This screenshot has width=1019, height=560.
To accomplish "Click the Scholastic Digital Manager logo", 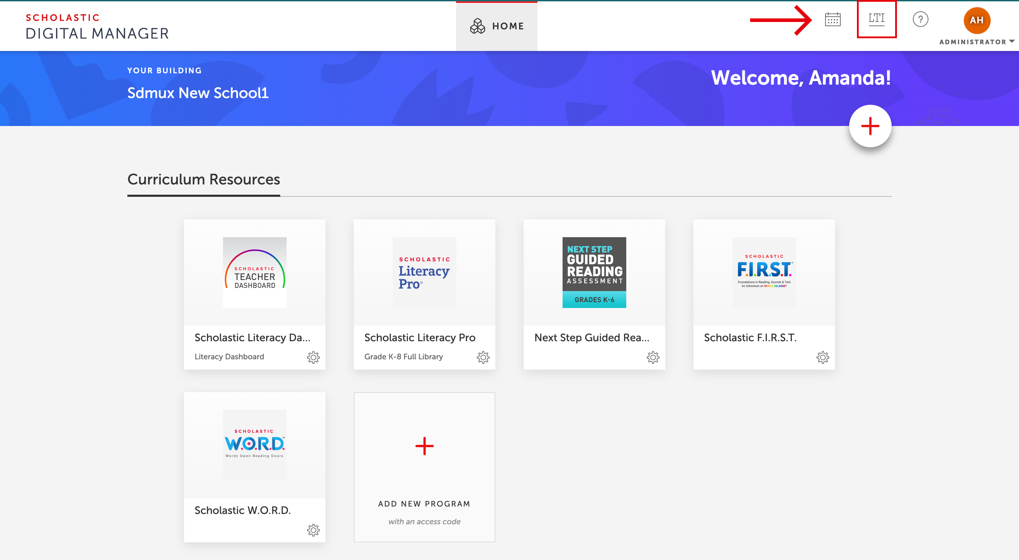I will tap(97, 27).
